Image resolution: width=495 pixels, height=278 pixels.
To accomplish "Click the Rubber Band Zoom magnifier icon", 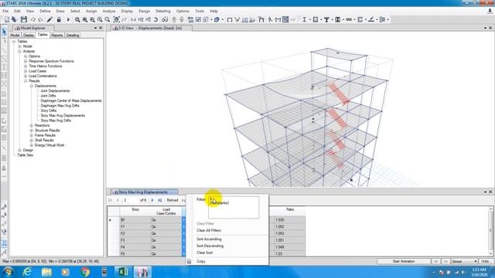I will click(x=77, y=19).
